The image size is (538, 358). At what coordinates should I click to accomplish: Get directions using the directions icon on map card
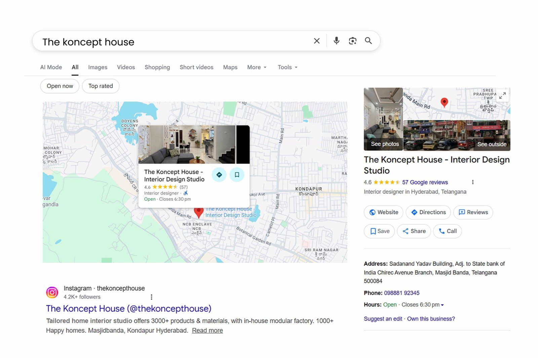pyautogui.click(x=219, y=174)
